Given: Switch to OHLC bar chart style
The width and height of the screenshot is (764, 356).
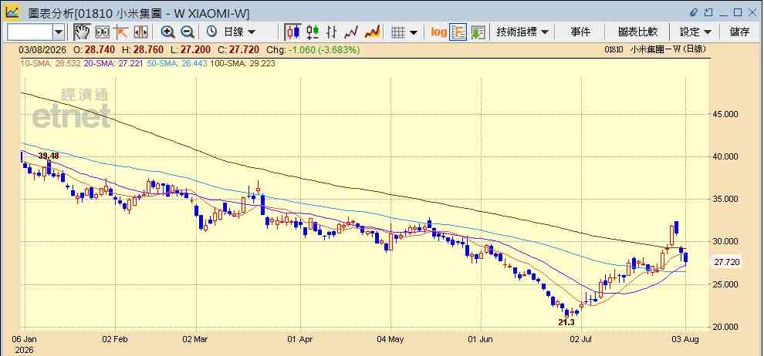Looking at the screenshot, I should point(332,32).
